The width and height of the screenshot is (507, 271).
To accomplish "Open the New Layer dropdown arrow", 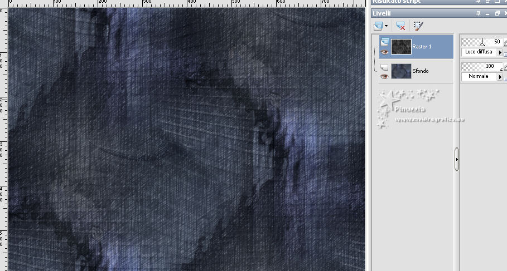I will [386, 26].
